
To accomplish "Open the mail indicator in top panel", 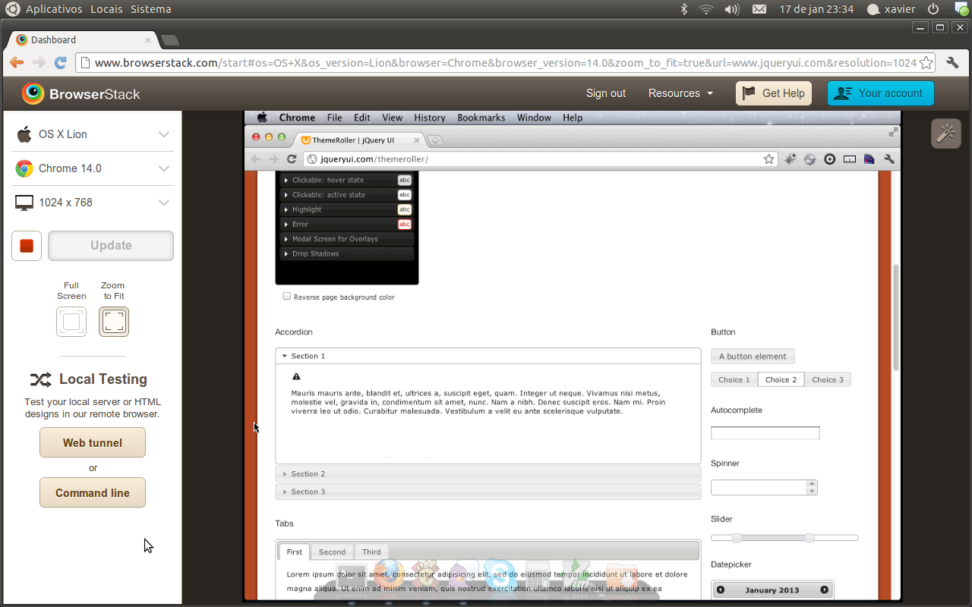I will 759,9.
